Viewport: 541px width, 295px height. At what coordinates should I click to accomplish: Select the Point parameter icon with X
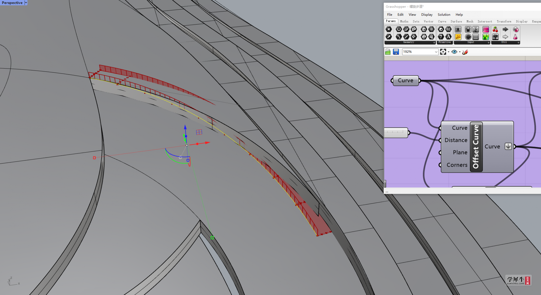(389, 29)
